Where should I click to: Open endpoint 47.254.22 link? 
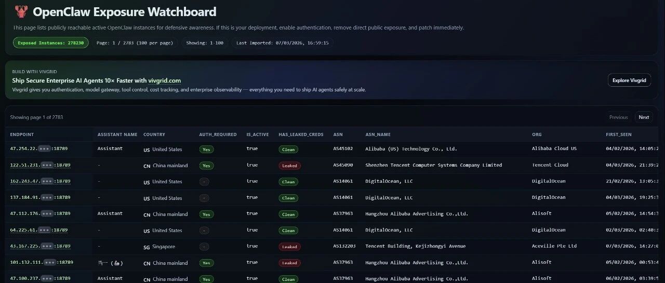39,149
